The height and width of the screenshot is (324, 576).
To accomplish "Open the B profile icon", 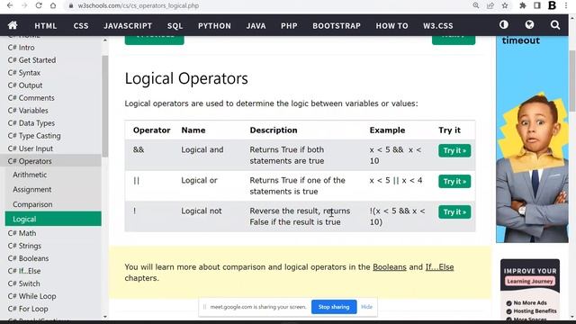I will 552,5.
